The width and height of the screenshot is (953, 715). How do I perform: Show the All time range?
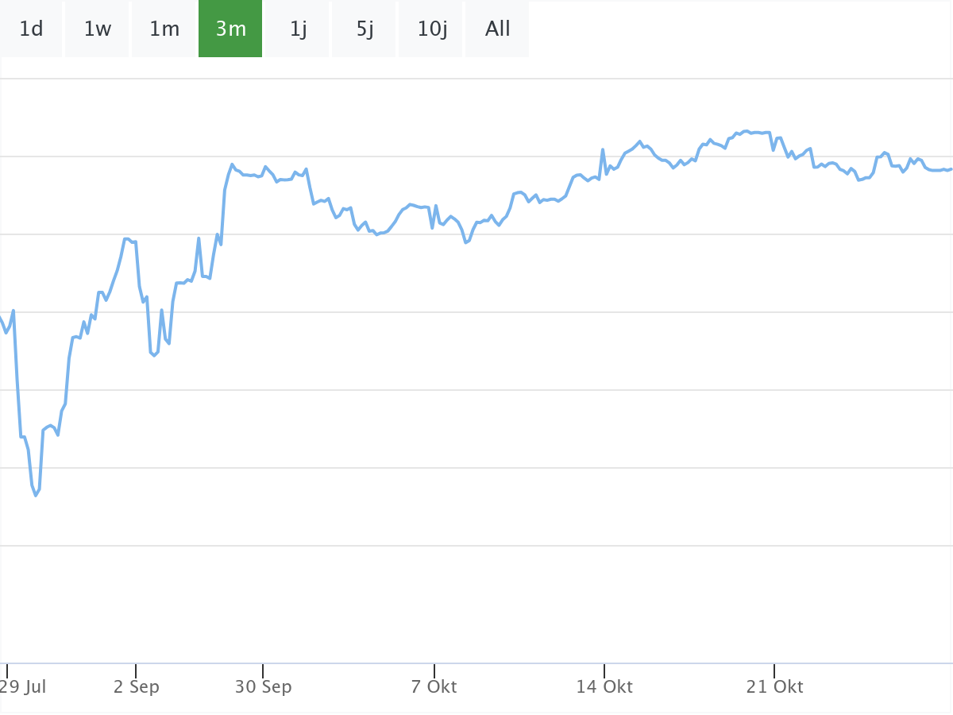(497, 29)
